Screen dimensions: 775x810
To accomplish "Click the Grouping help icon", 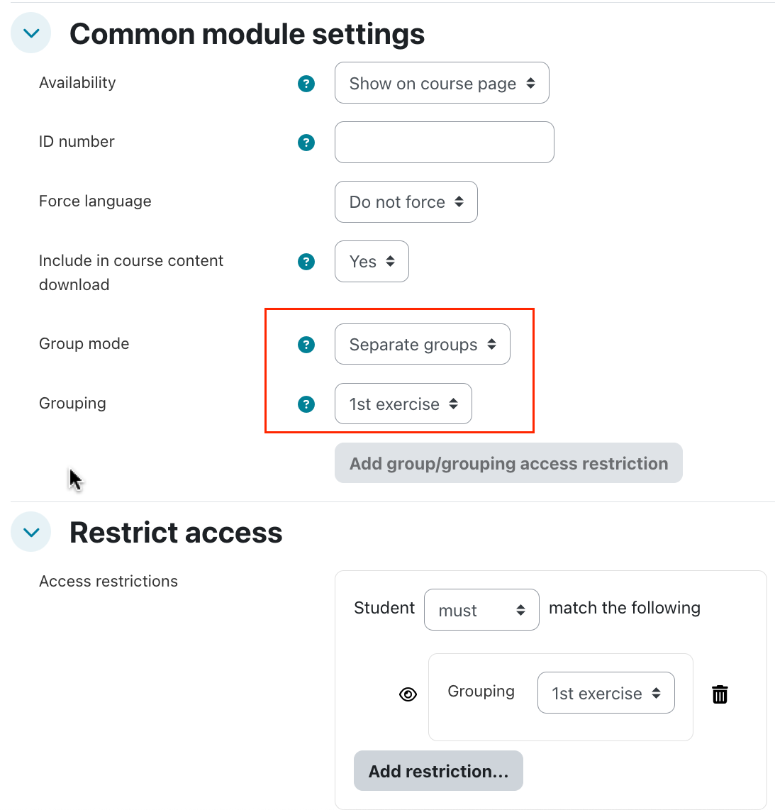I will pos(306,404).
